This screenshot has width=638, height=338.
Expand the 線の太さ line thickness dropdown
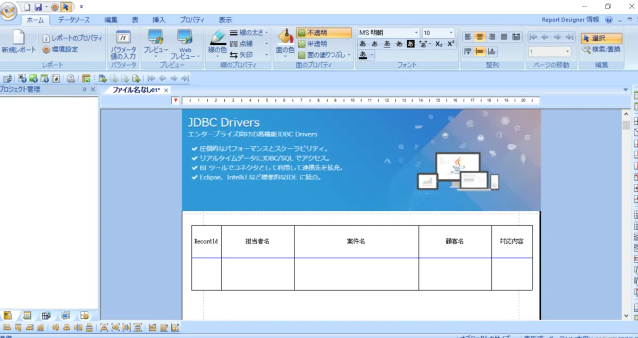pyautogui.click(x=266, y=32)
